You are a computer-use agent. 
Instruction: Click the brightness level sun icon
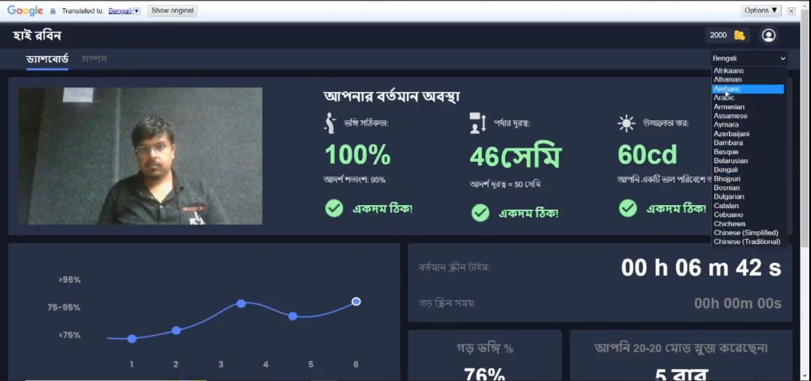pyautogui.click(x=626, y=123)
